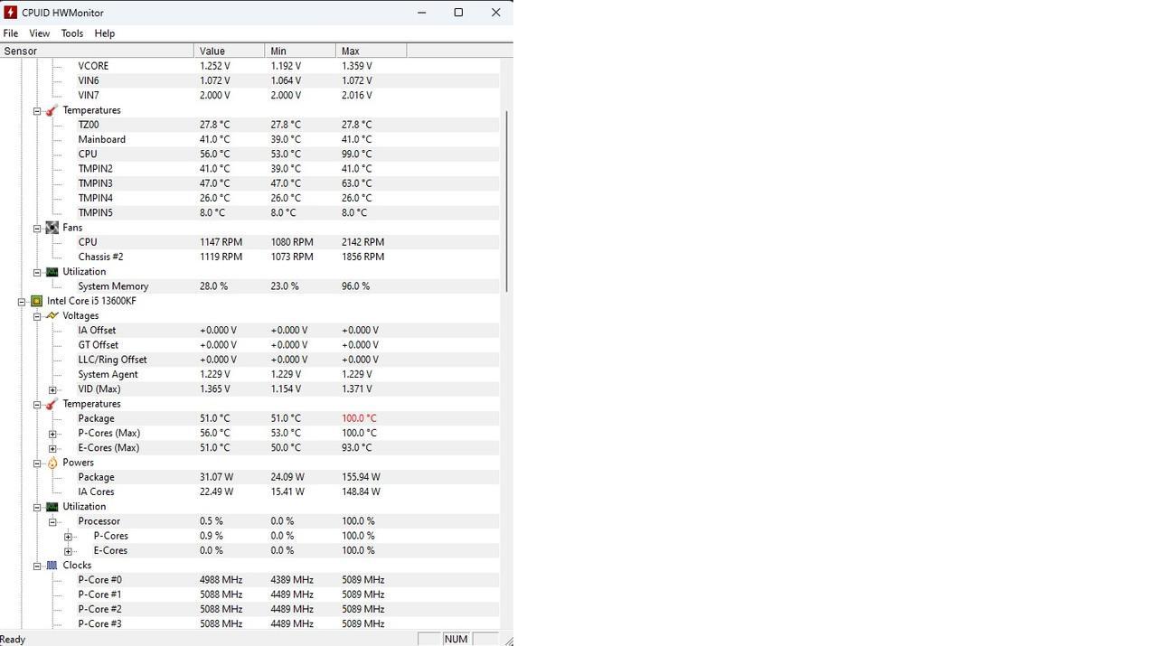1157x646 pixels.
Task: Open the View menu
Action: pyautogui.click(x=40, y=33)
